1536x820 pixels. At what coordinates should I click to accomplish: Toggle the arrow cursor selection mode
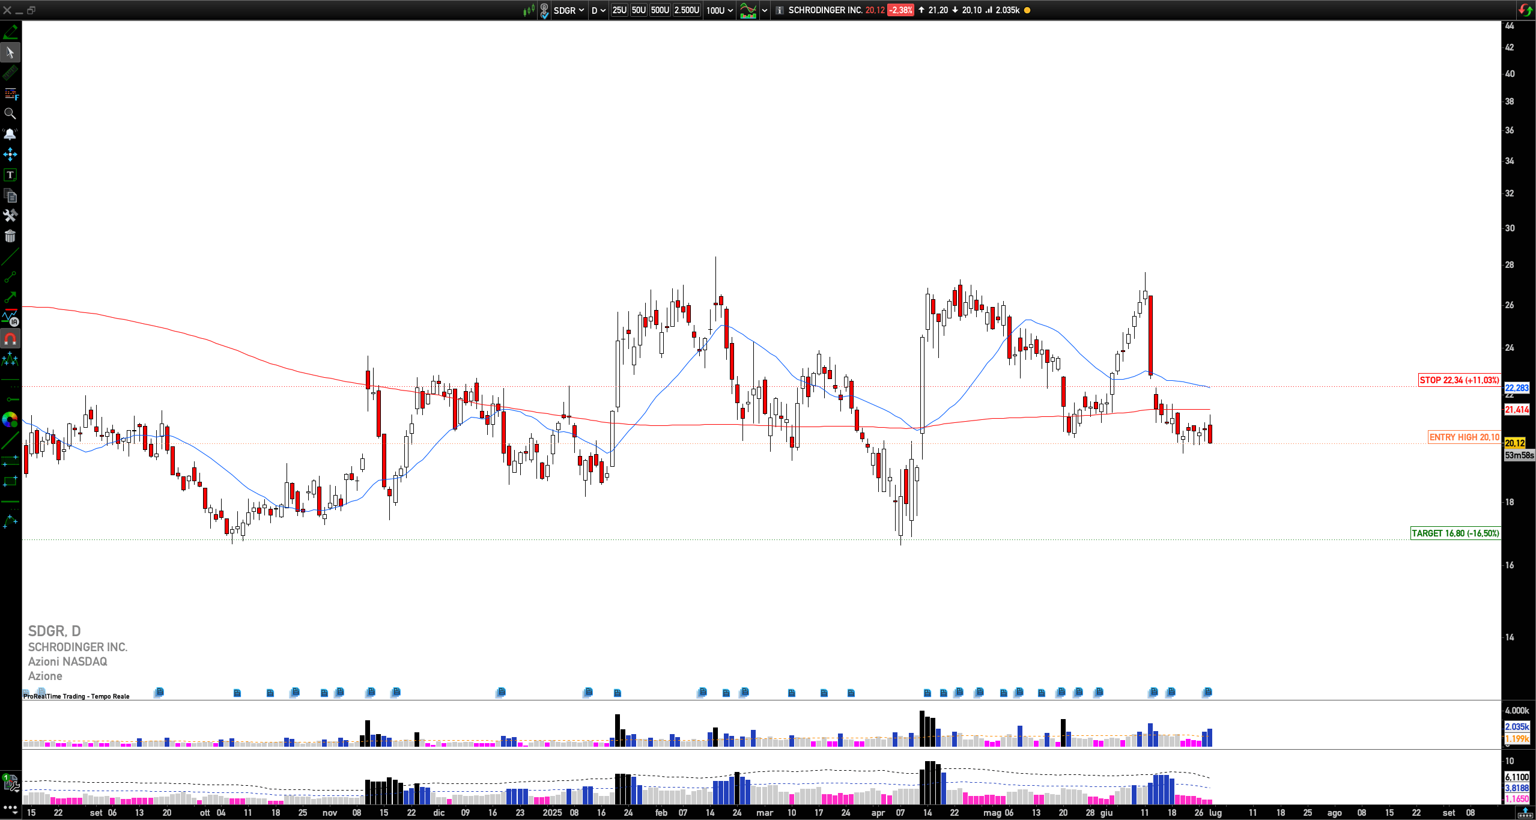coord(10,52)
